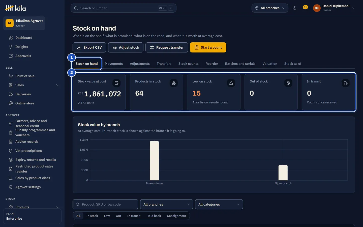Select the 'Low' filter chip
Image resolution: width=363 pixels, height=227 pixels.
coord(107,216)
